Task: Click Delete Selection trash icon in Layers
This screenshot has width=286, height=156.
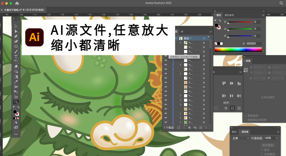Action: point(206,127)
